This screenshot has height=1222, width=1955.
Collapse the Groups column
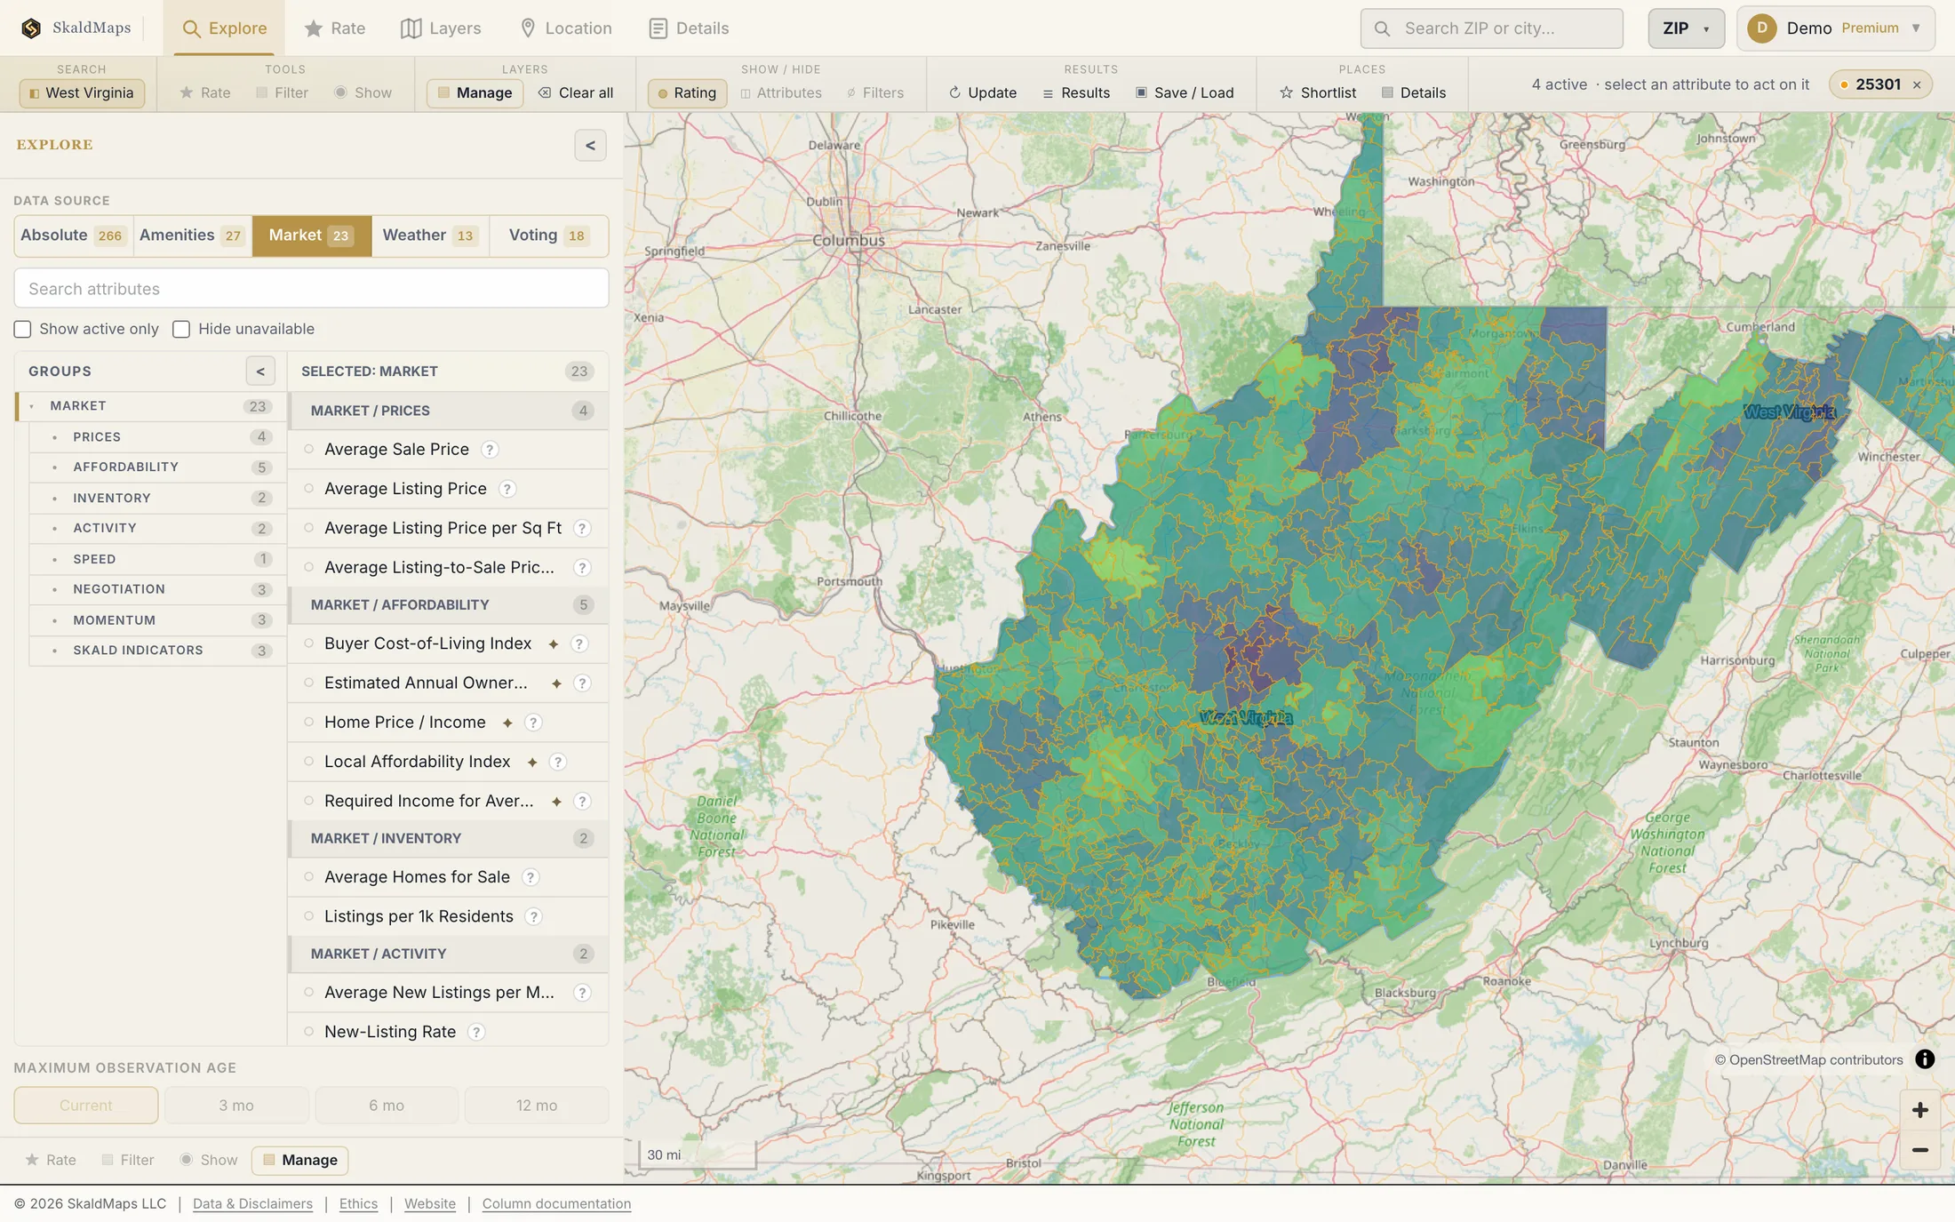[x=260, y=371]
